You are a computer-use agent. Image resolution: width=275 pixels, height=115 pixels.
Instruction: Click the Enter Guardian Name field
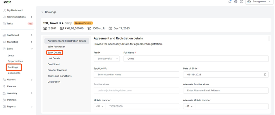click(x=136, y=75)
